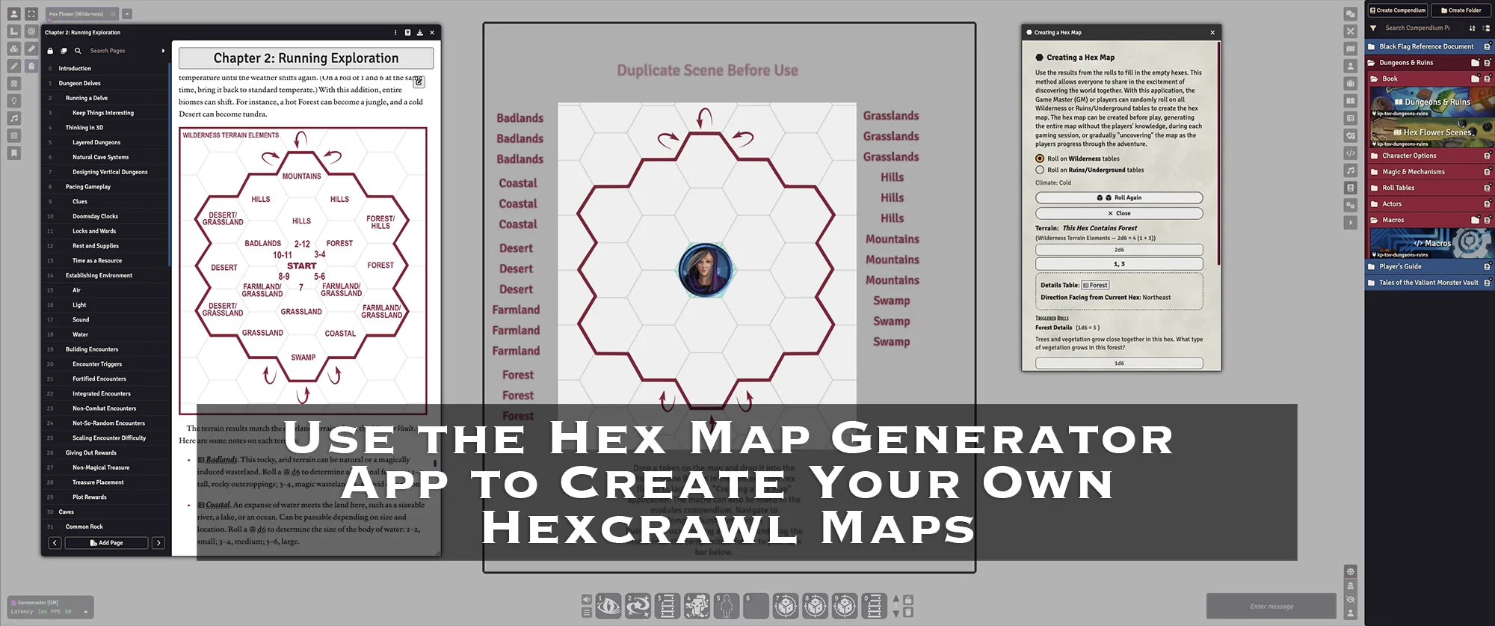This screenshot has width=1495, height=626.
Task: Open the Journal sidebar tab
Action: tap(1350, 101)
